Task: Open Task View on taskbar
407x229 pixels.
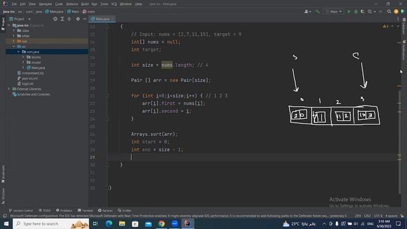Action: [x=95, y=223]
